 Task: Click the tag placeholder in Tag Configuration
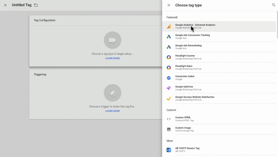click(112, 40)
